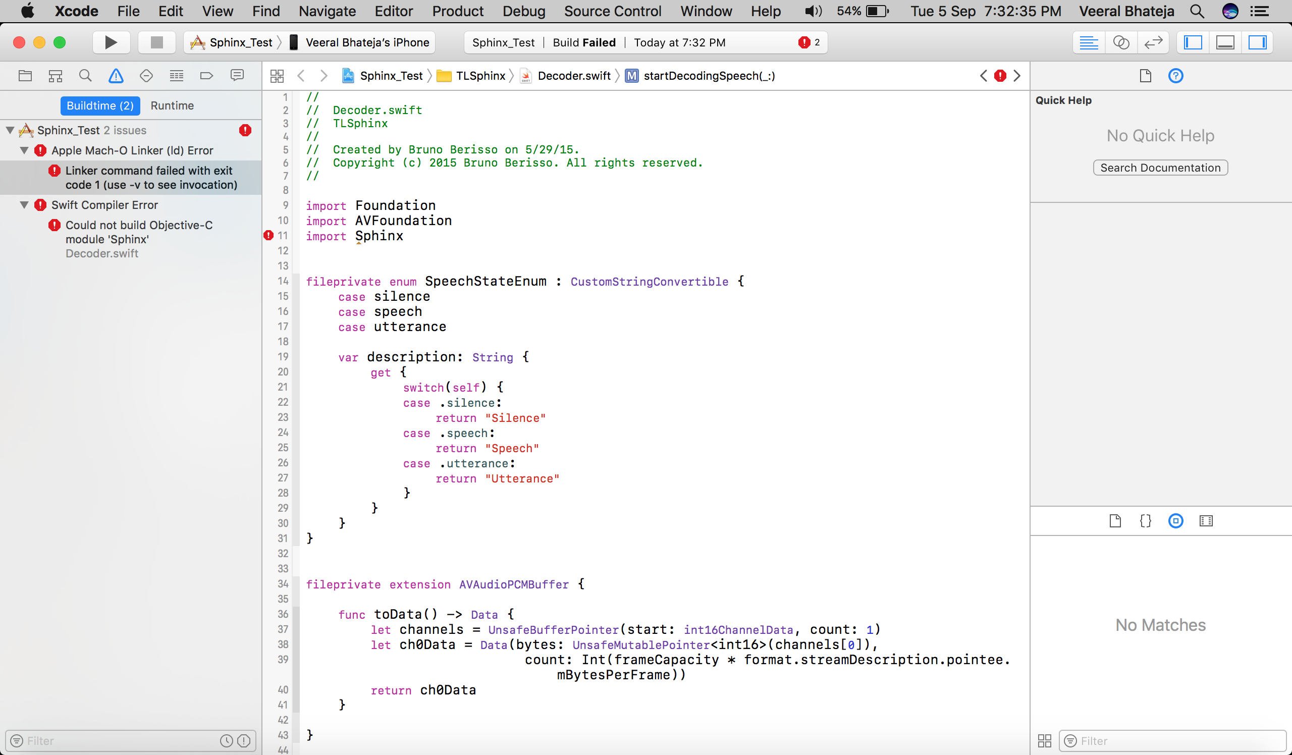Open the Find navigator magnifier icon
Screen dimensions: 1292x755
pos(85,75)
